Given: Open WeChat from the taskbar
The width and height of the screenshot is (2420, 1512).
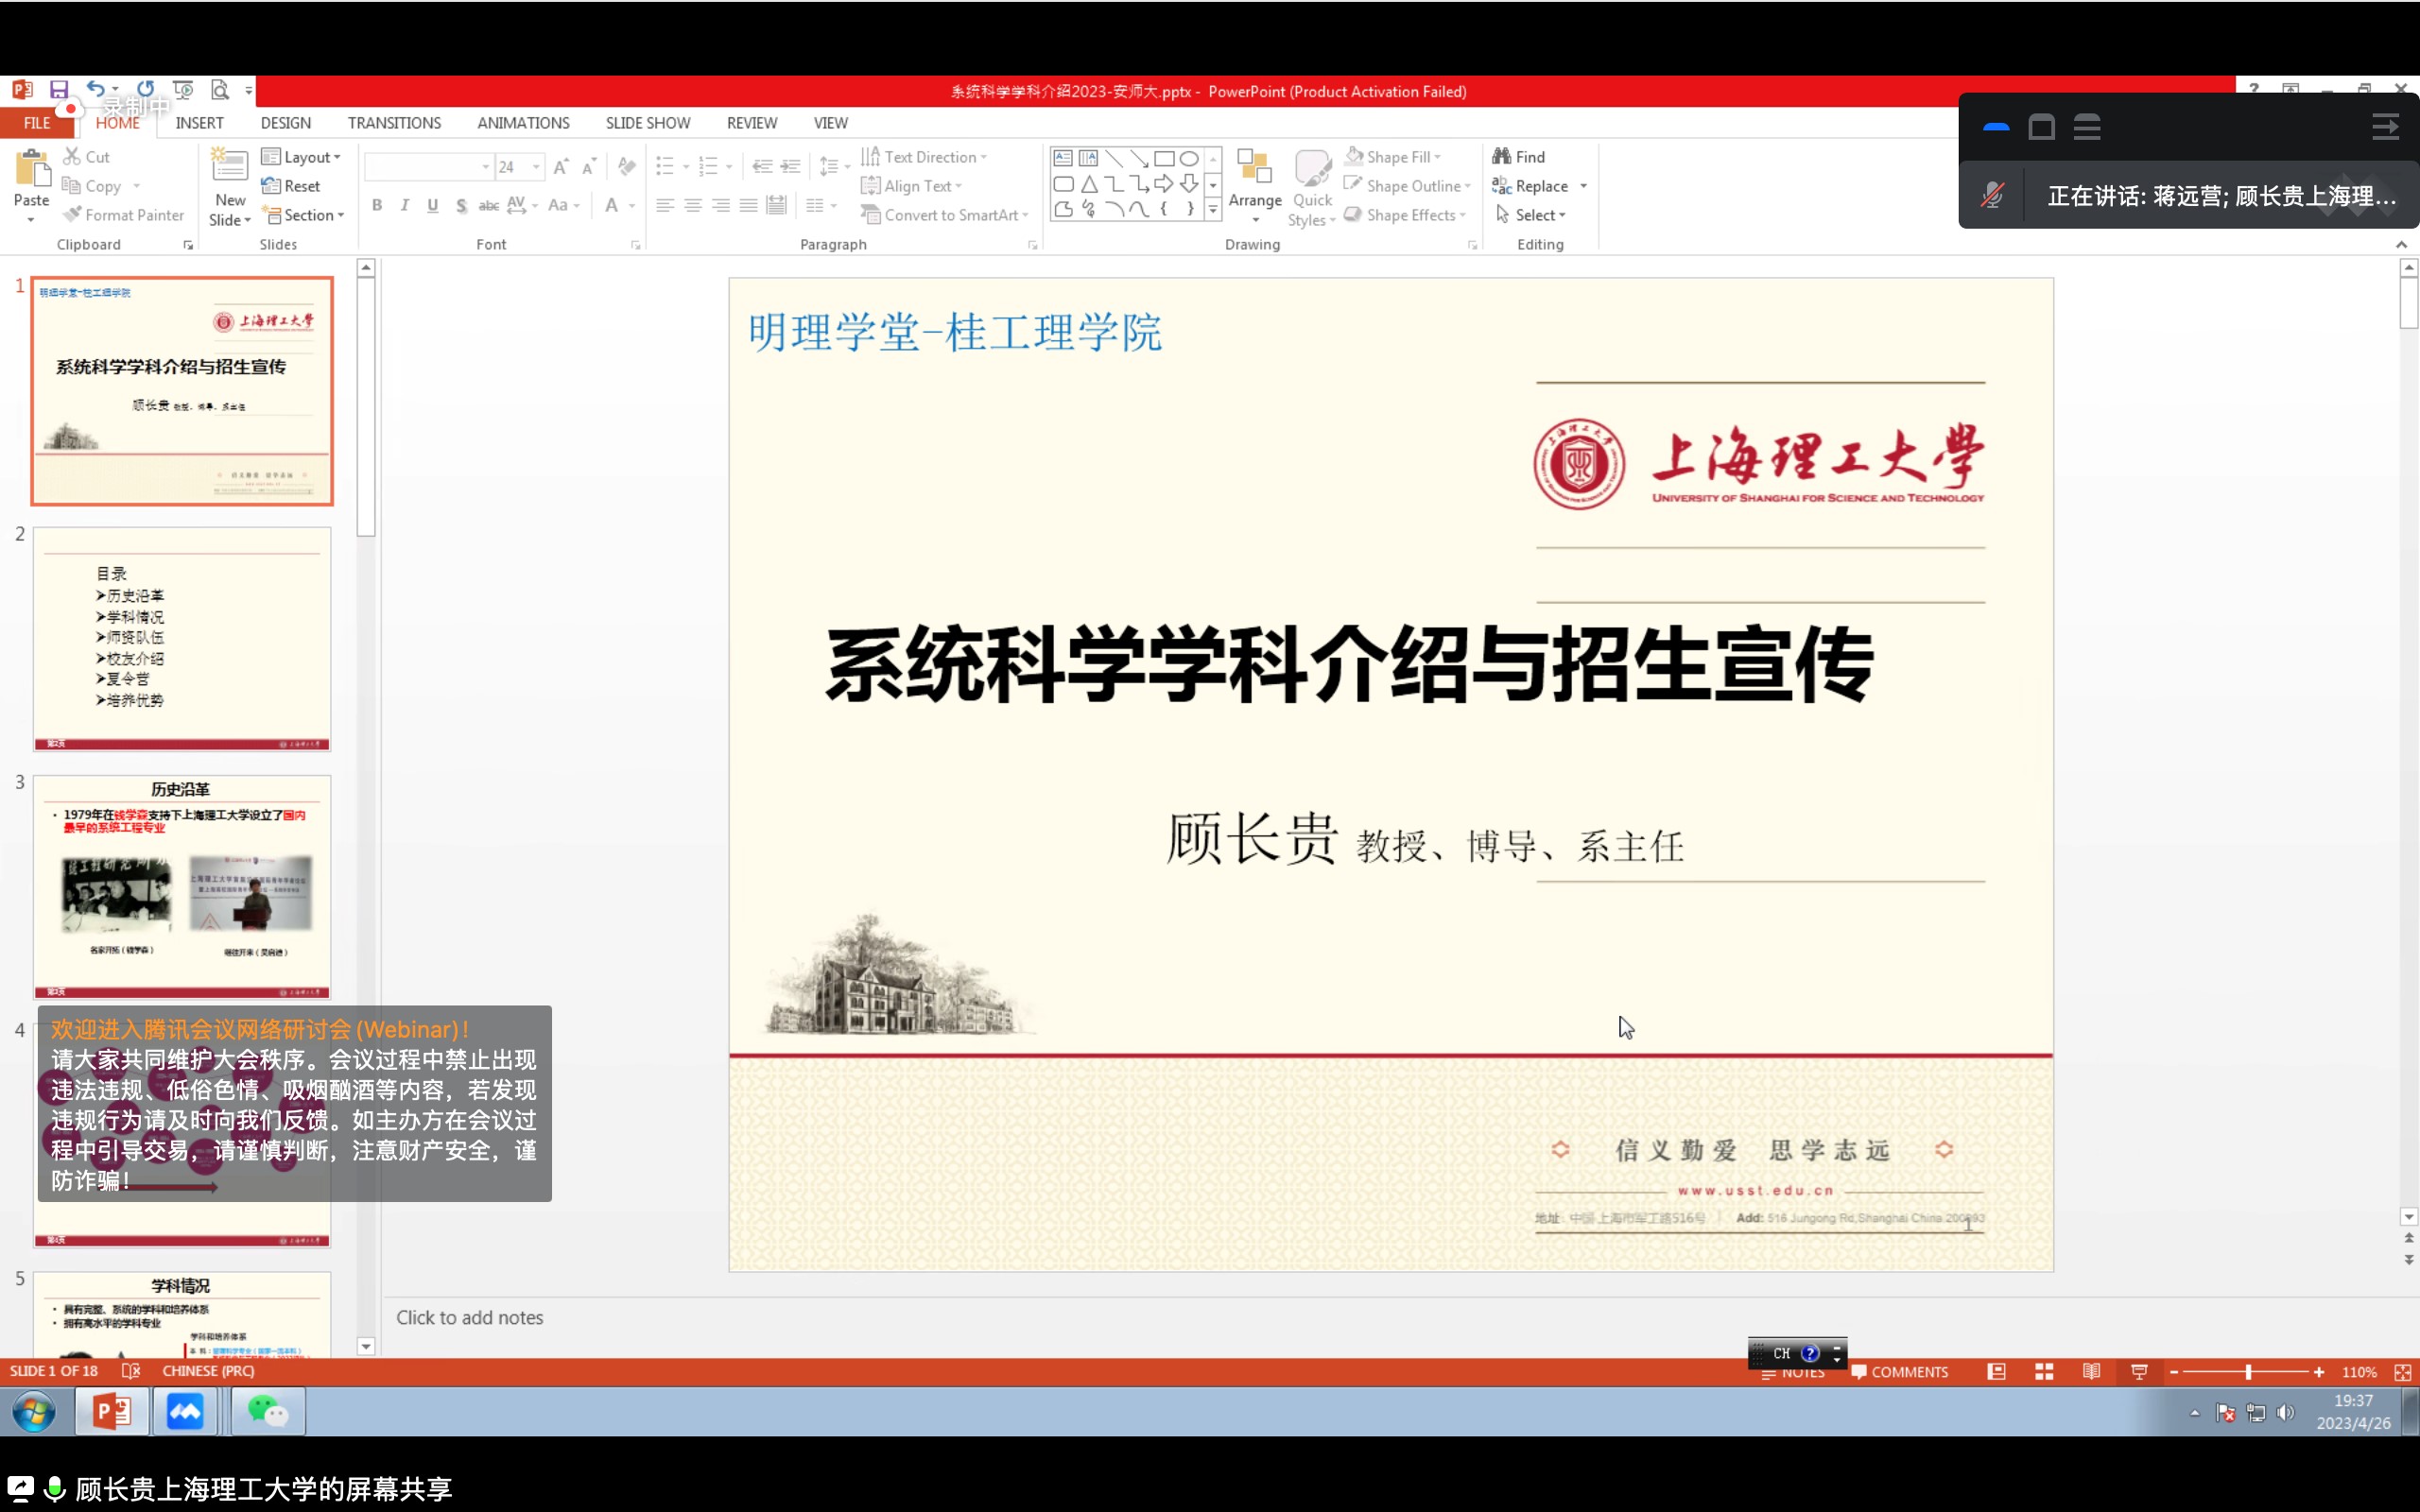Looking at the screenshot, I should 268,1412.
